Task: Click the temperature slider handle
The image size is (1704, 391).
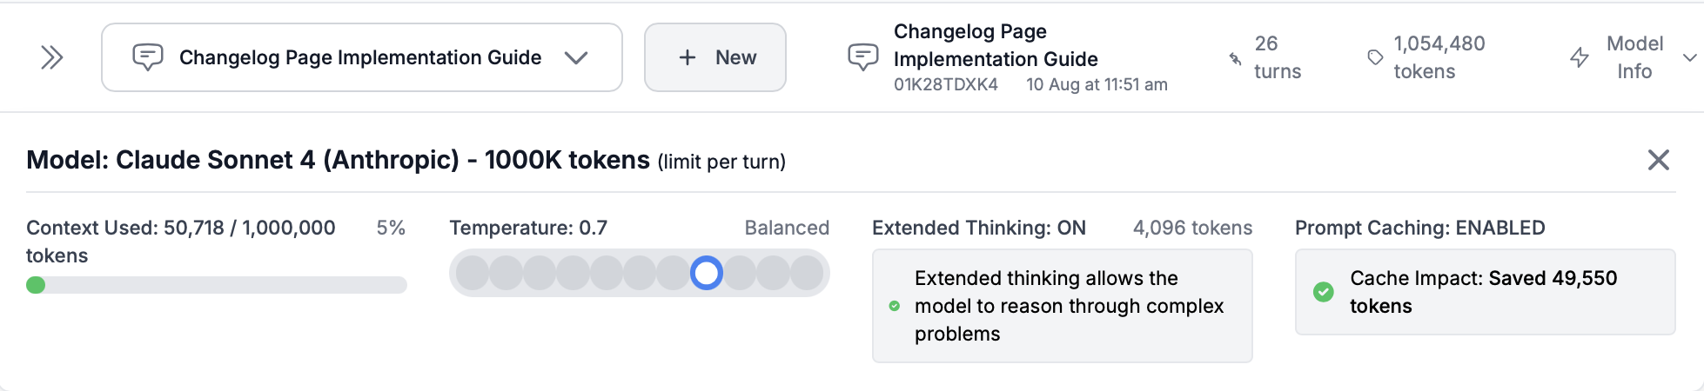Action: (x=707, y=273)
